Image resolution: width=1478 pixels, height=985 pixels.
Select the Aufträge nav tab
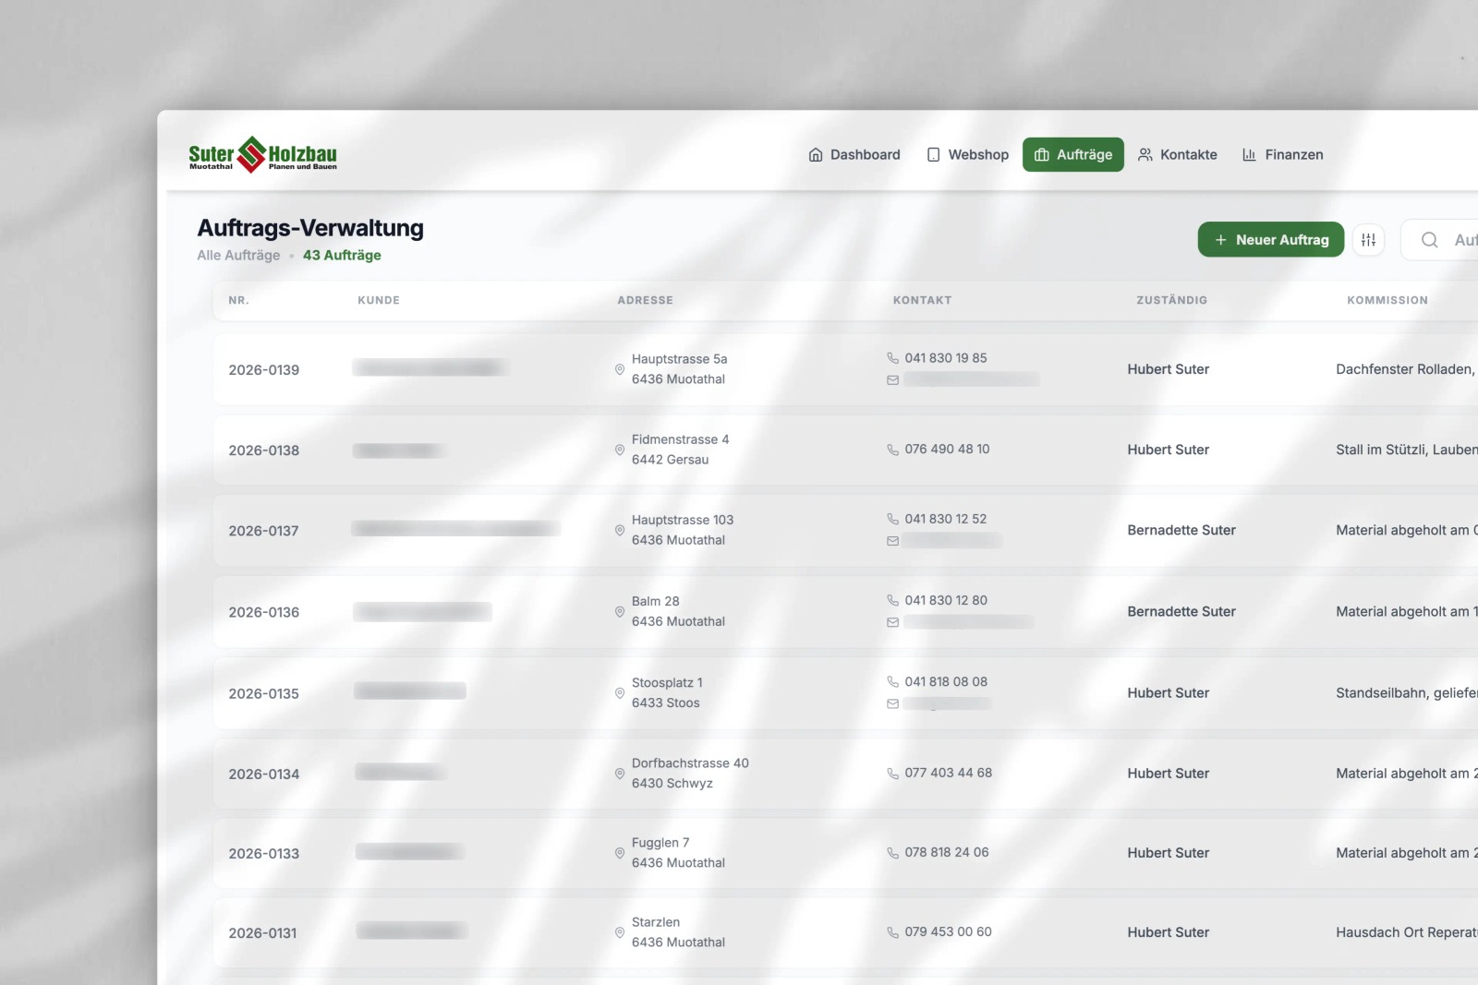pyautogui.click(x=1073, y=155)
